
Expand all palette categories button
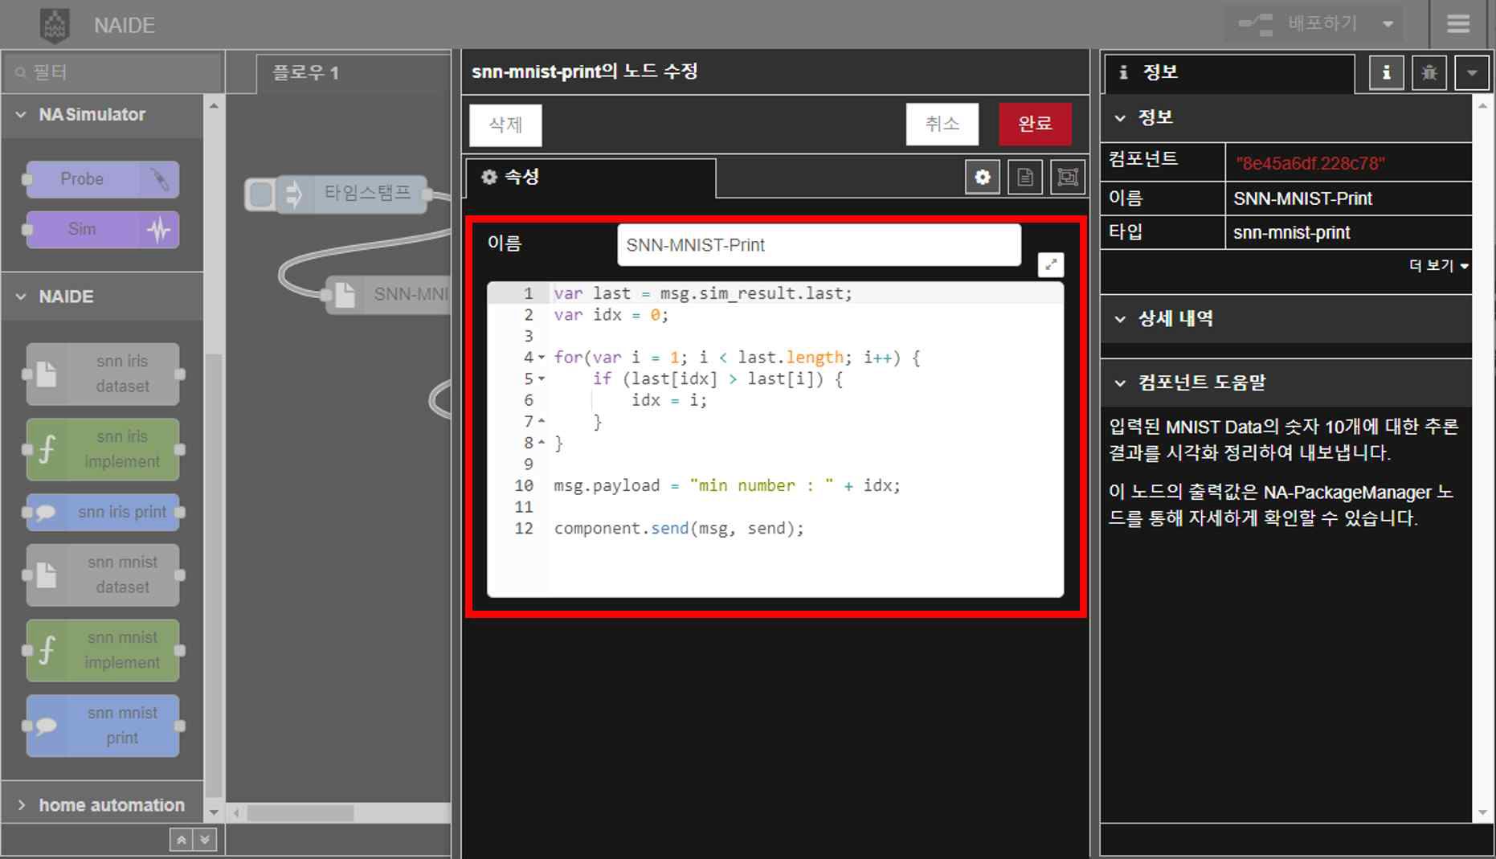(205, 840)
